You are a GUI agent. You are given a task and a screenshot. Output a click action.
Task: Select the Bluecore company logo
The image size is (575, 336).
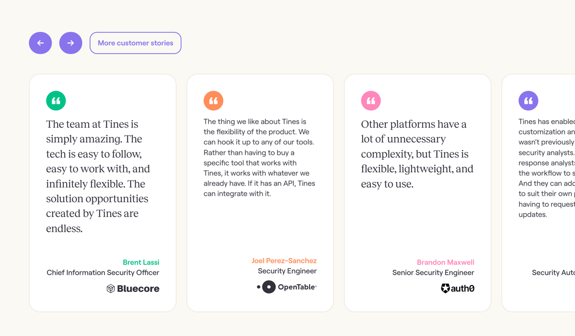[x=133, y=288]
